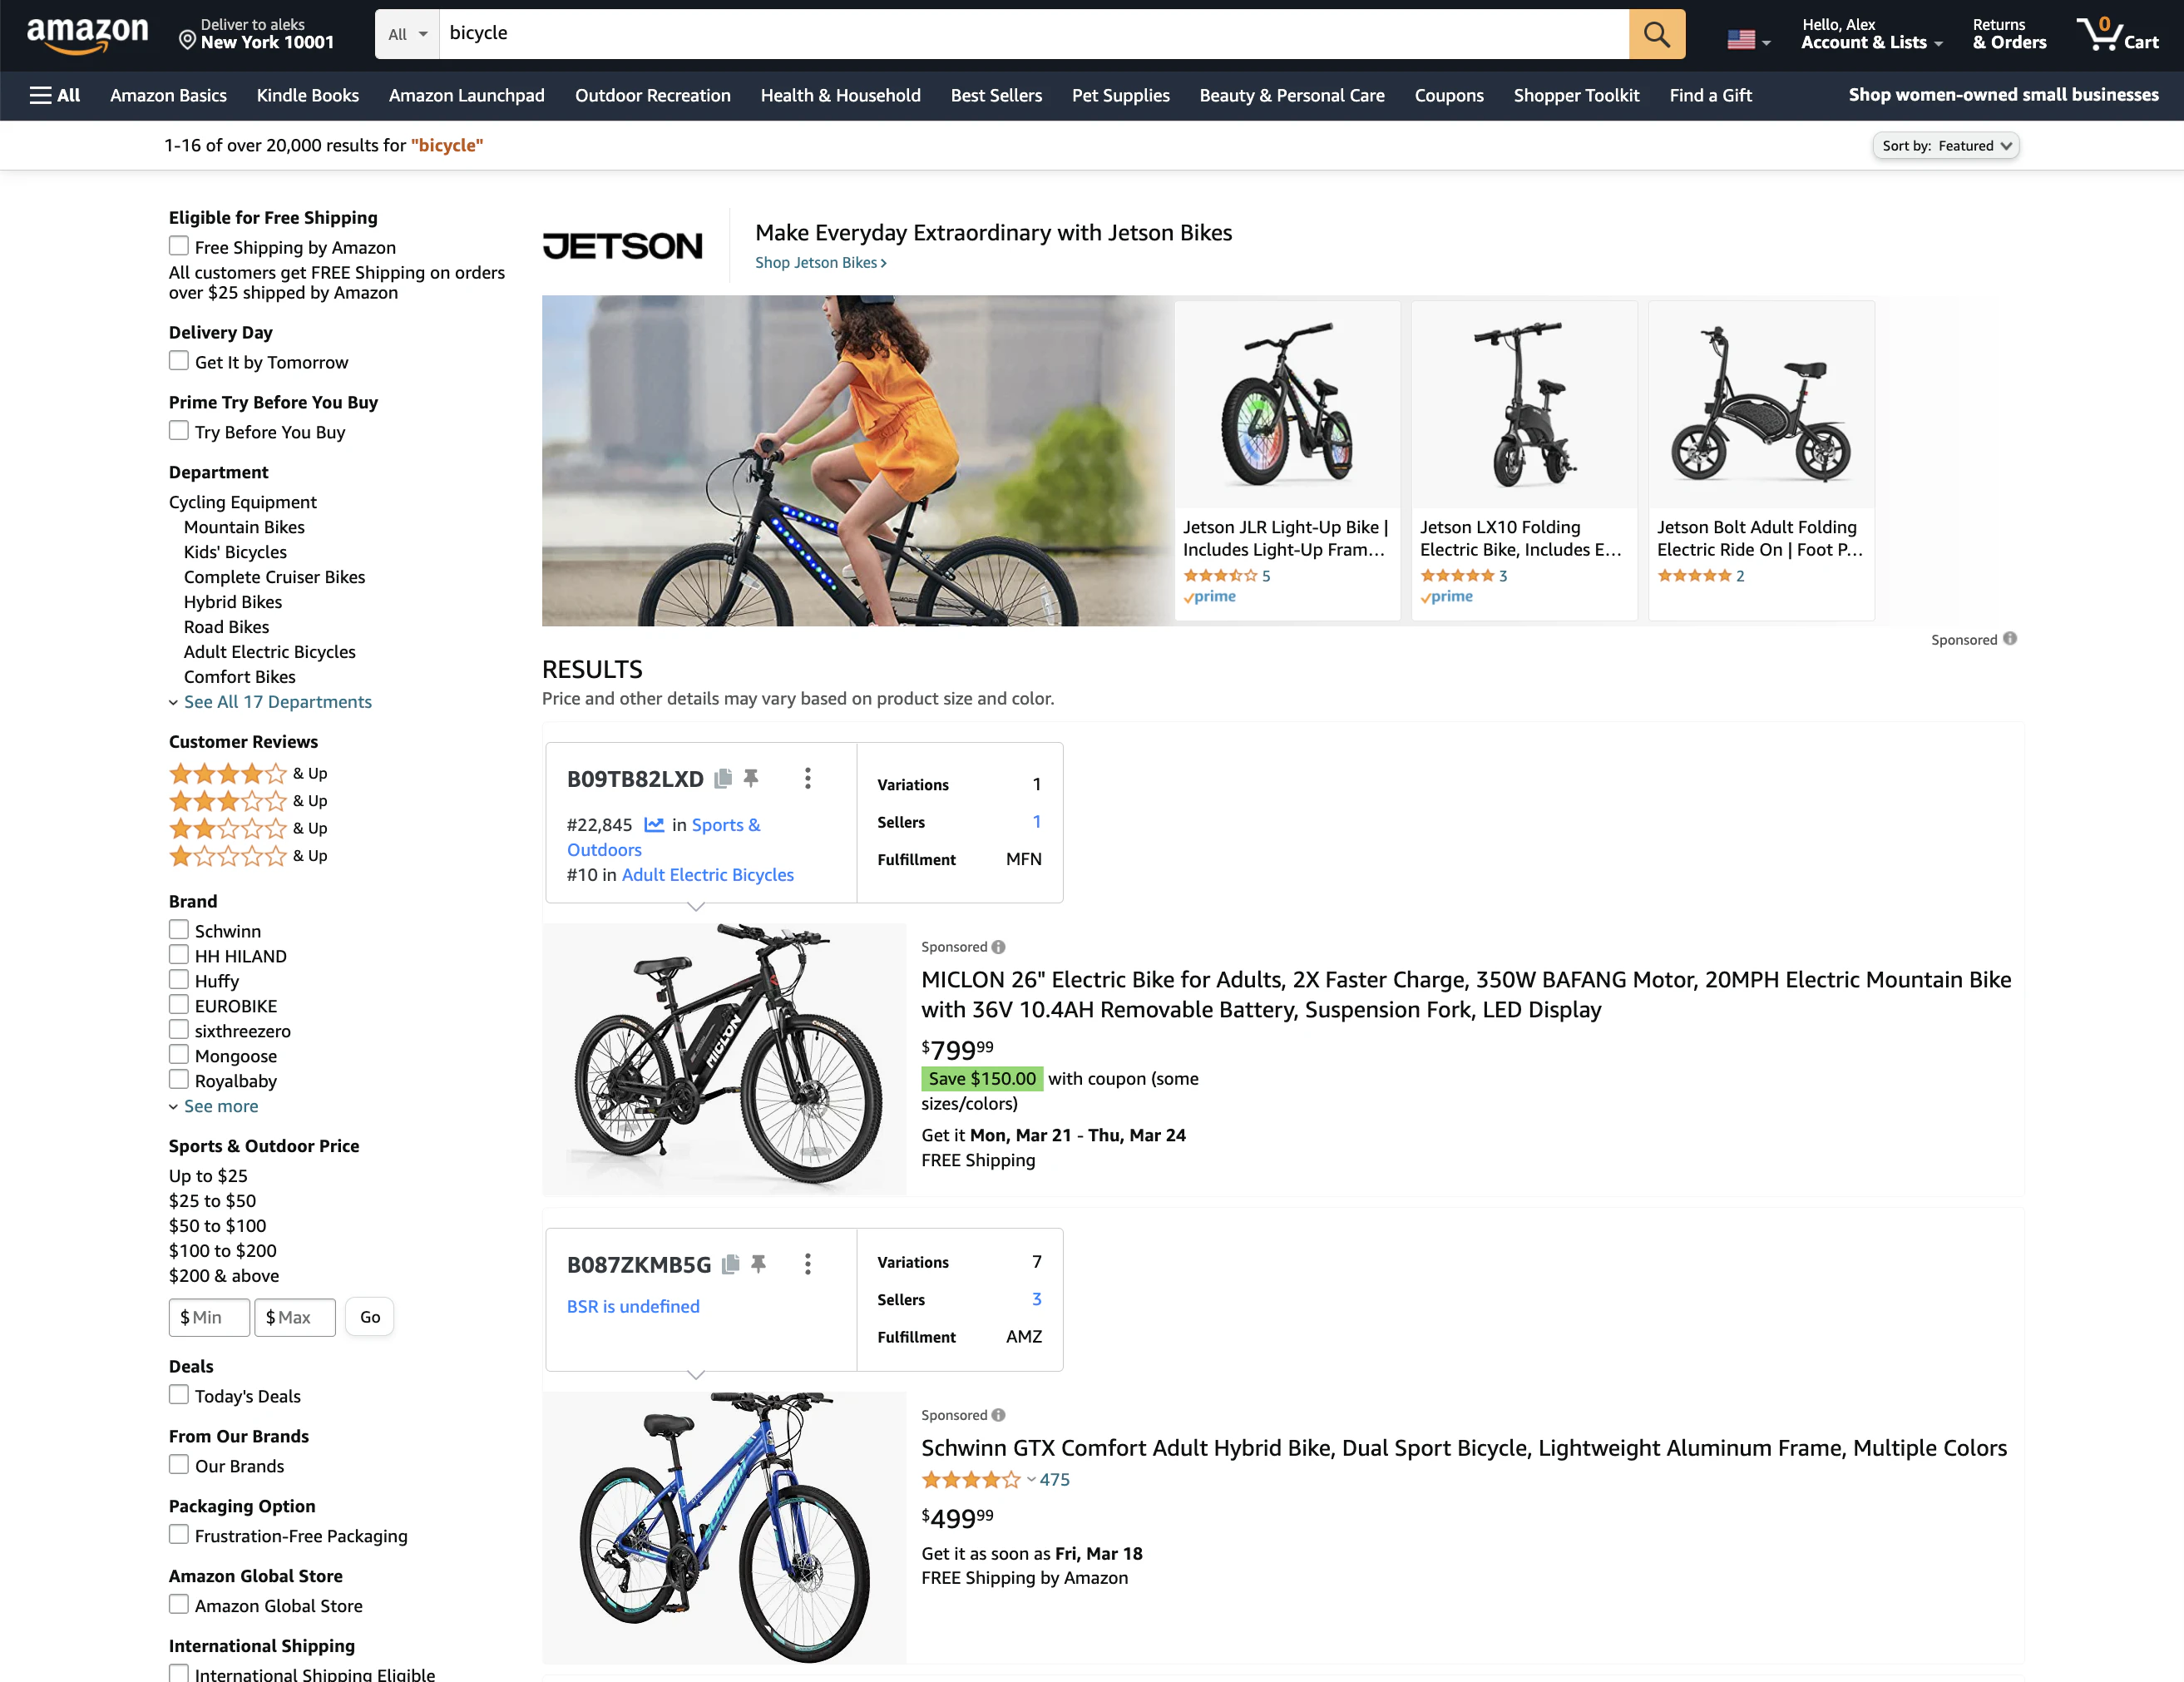Tick Try Before You Buy checkbox
The width and height of the screenshot is (2184, 1682).
(179, 431)
